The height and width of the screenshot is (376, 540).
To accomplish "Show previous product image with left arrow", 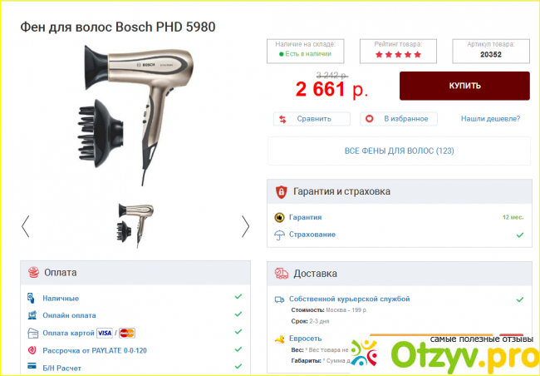I will pyautogui.click(x=26, y=226).
